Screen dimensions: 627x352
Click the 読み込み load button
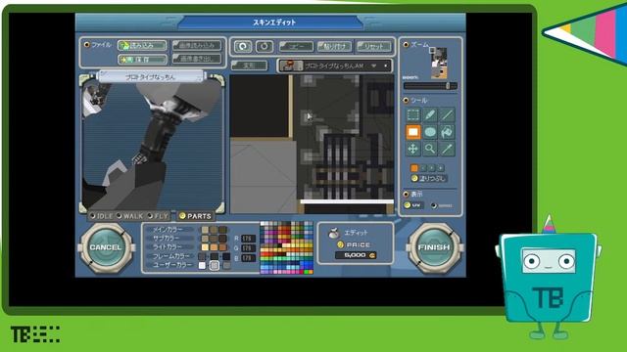[142, 46]
